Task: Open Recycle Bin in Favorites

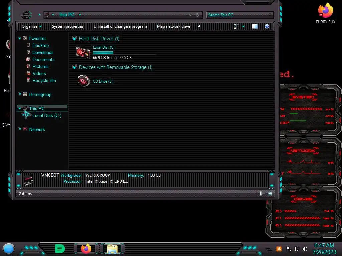Action: 44,80
